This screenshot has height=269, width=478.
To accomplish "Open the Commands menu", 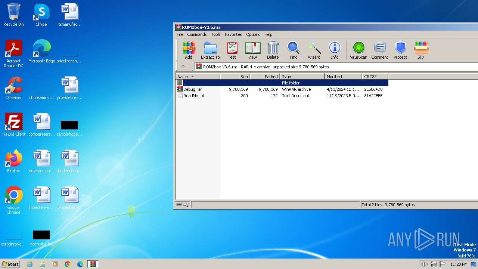I will pyautogui.click(x=197, y=34).
